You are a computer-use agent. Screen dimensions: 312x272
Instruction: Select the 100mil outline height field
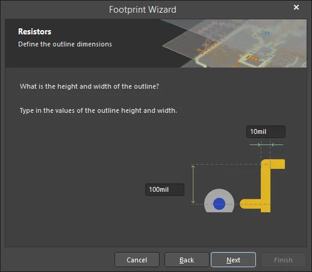(164, 189)
